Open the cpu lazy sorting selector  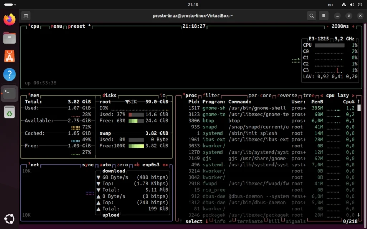(337, 95)
